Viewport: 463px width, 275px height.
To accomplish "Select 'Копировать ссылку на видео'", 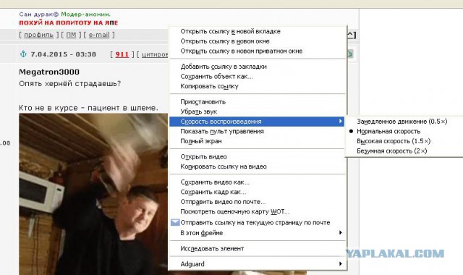I will [x=257, y=166].
